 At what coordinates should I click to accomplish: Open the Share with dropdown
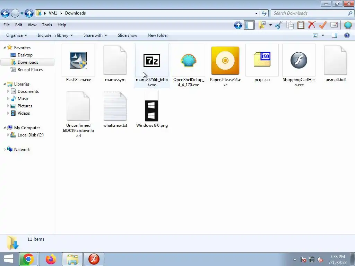pos(95,35)
